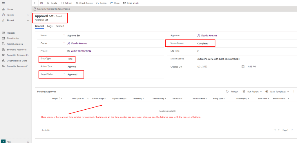The image size is (297, 143).
Task: Open the Claudia Koesters approver link
Action: pos(209,35)
